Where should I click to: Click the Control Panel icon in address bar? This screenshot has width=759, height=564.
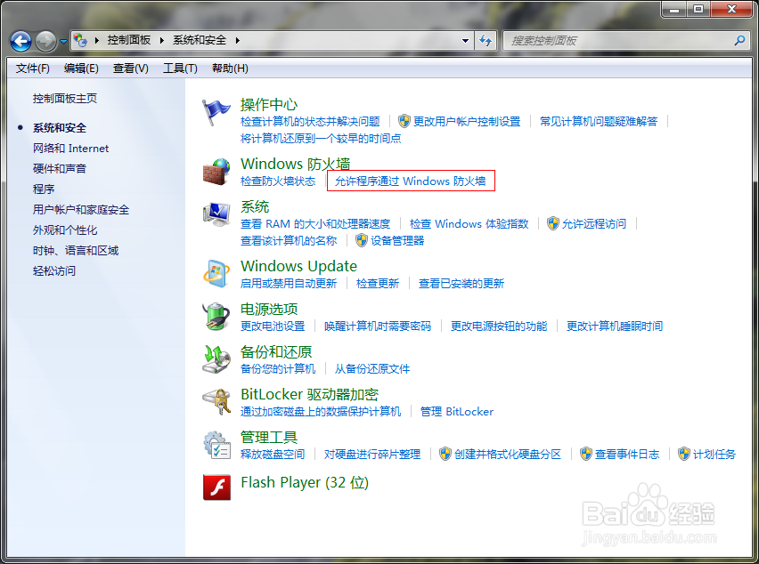tap(81, 41)
